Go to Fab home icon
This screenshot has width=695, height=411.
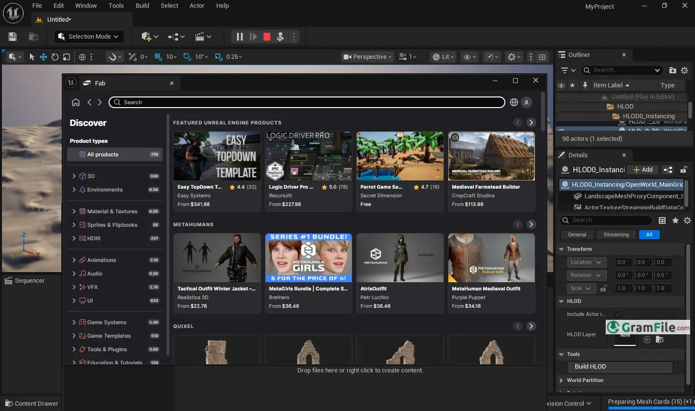click(x=76, y=102)
